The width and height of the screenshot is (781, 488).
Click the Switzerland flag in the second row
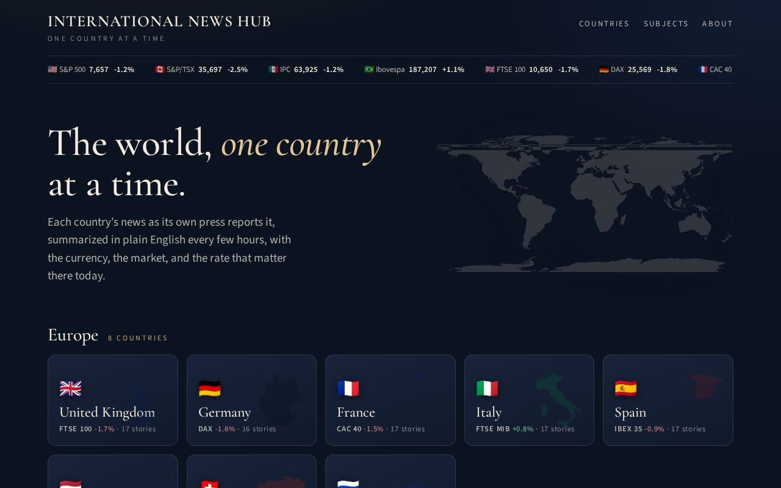coord(209,484)
